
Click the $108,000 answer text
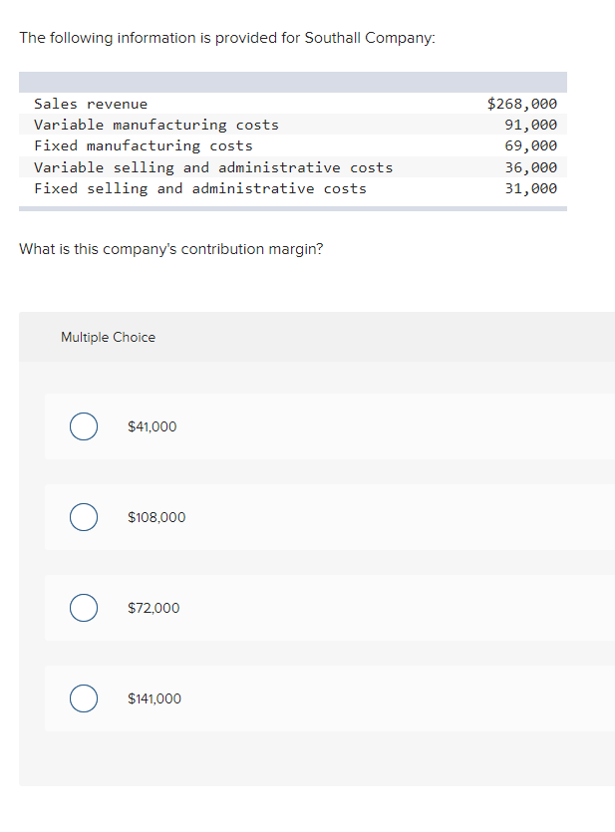(156, 517)
